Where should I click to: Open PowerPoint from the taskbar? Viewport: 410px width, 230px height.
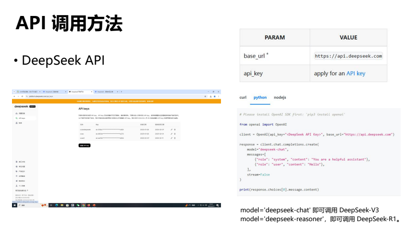(94, 205)
